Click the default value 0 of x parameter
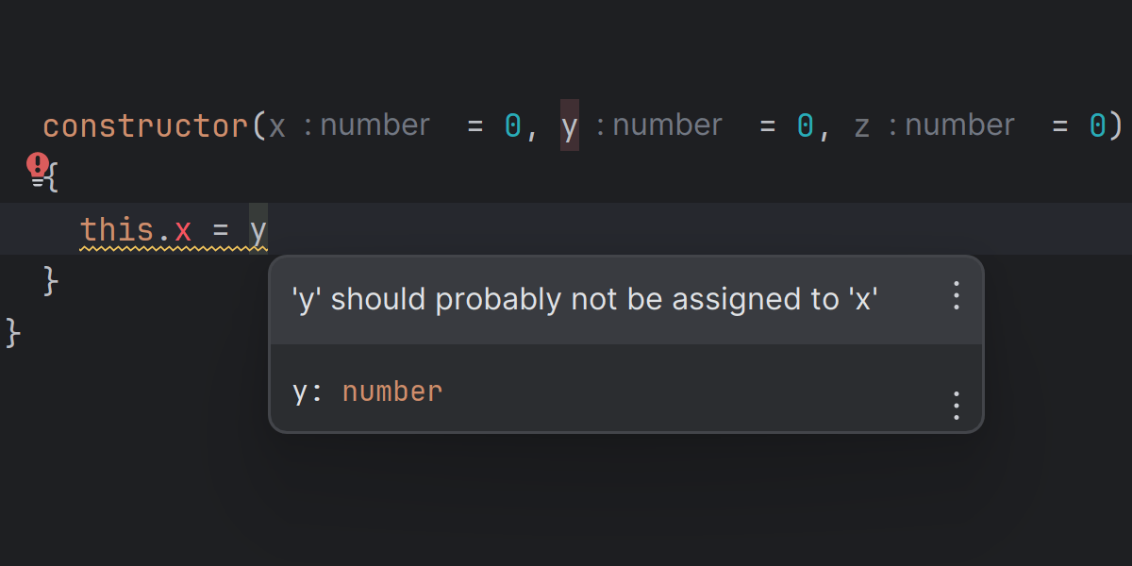Screen dimensions: 1132x566 click(x=512, y=125)
